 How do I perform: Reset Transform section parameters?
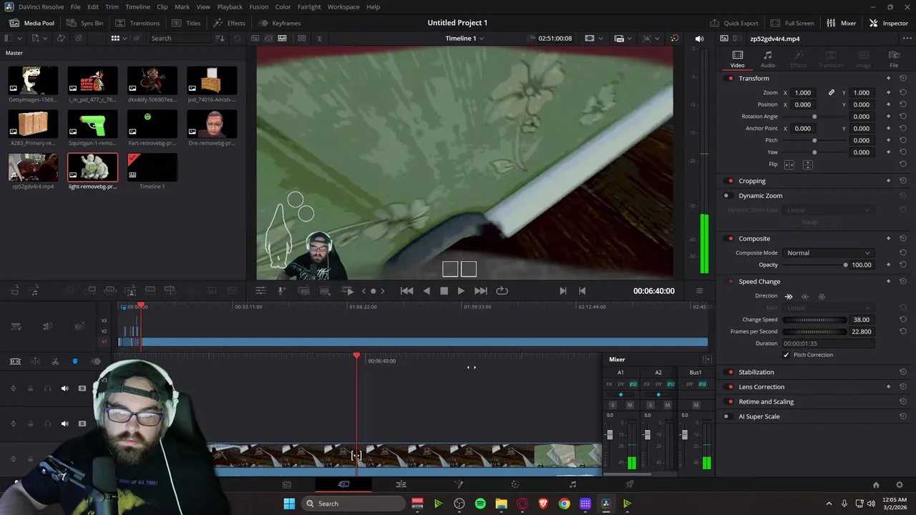point(903,78)
